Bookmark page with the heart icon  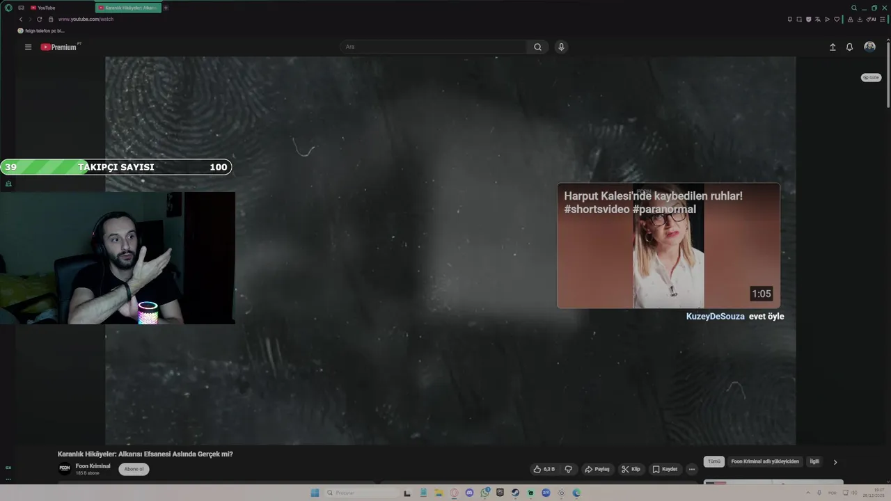pyautogui.click(x=837, y=19)
